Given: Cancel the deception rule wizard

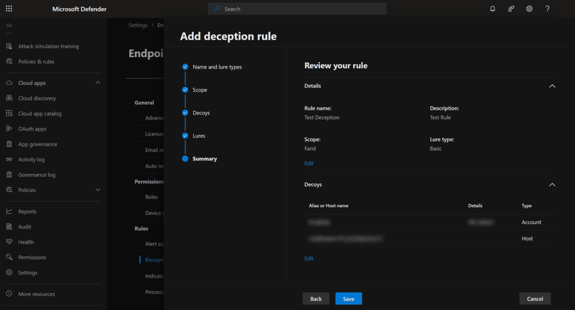Looking at the screenshot, I should [x=535, y=298].
